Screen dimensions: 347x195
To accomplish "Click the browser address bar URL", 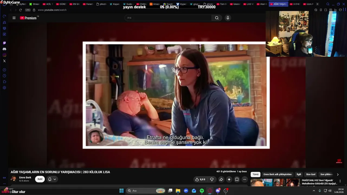I will click(52, 10).
